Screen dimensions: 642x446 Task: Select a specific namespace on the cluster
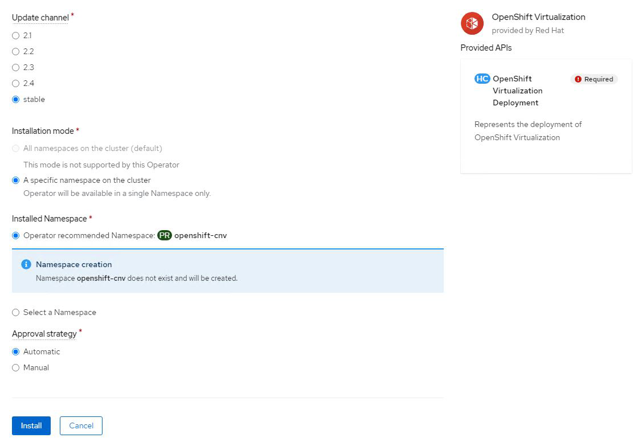tap(16, 180)
